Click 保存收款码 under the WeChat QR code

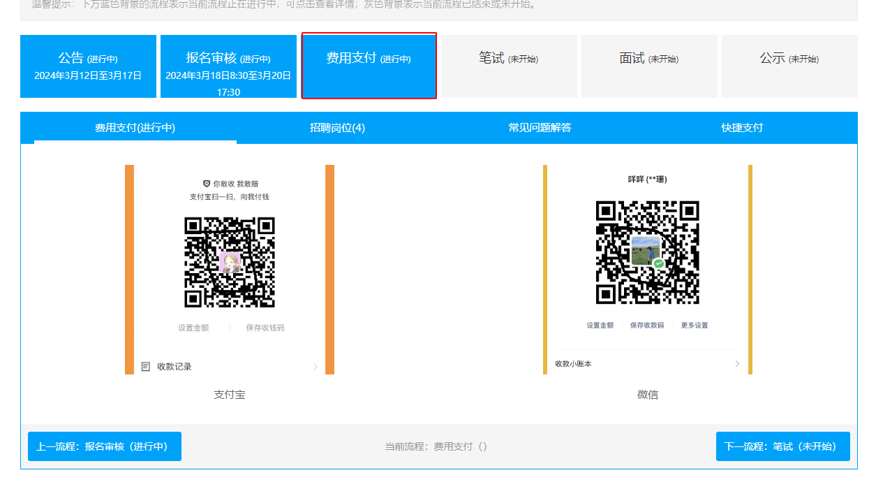[x=647, y=326]
